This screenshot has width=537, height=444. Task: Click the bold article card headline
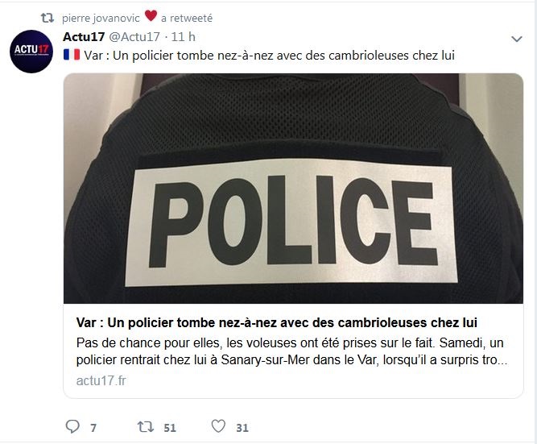(x=276, y=322)
